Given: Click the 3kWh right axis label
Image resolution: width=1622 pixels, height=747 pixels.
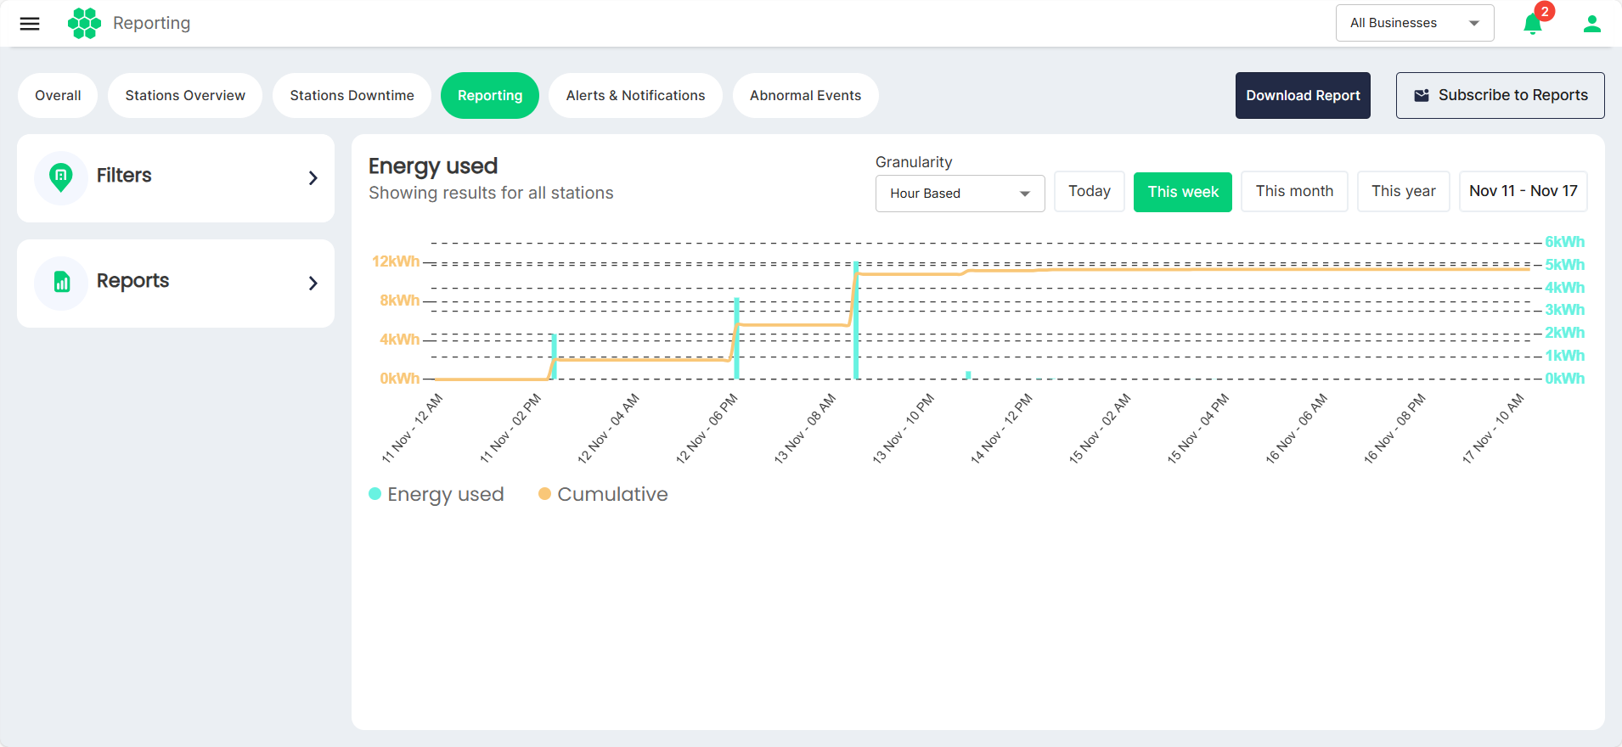Looking at the screenshot, I should (1564, 310).
